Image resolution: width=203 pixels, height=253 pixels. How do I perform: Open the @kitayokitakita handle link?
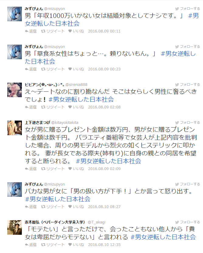(65, 123)
